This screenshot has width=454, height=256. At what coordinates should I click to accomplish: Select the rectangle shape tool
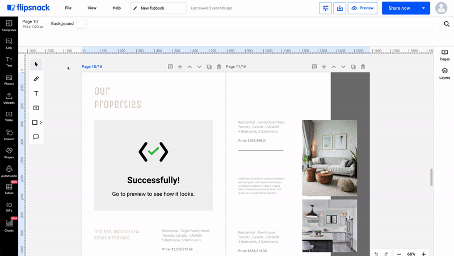click(x=35, y=123)
